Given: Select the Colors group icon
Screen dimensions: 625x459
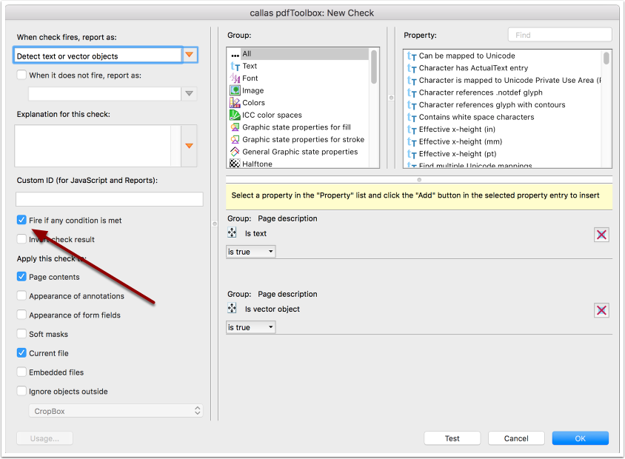Looking at the screenshot, I should pos(235,103).
